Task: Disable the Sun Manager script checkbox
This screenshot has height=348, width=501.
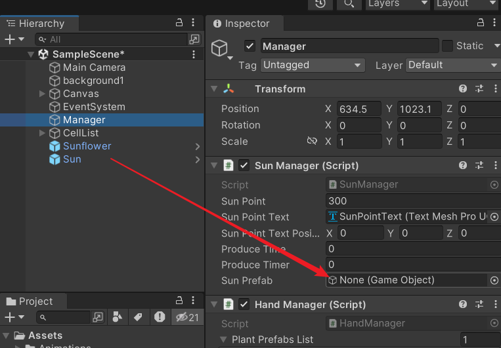Action: point(244,166)
